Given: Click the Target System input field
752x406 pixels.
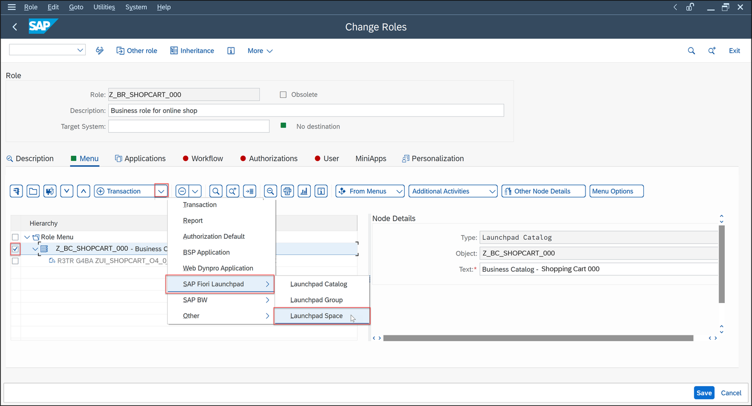Looking at the screenshot, I should click(189, 126).
